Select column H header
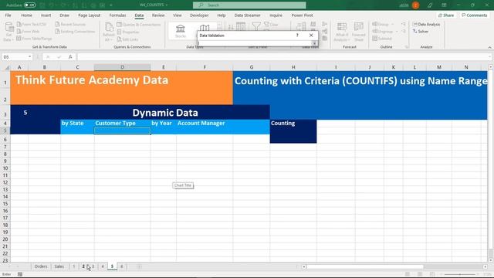 tap(293, 67)
